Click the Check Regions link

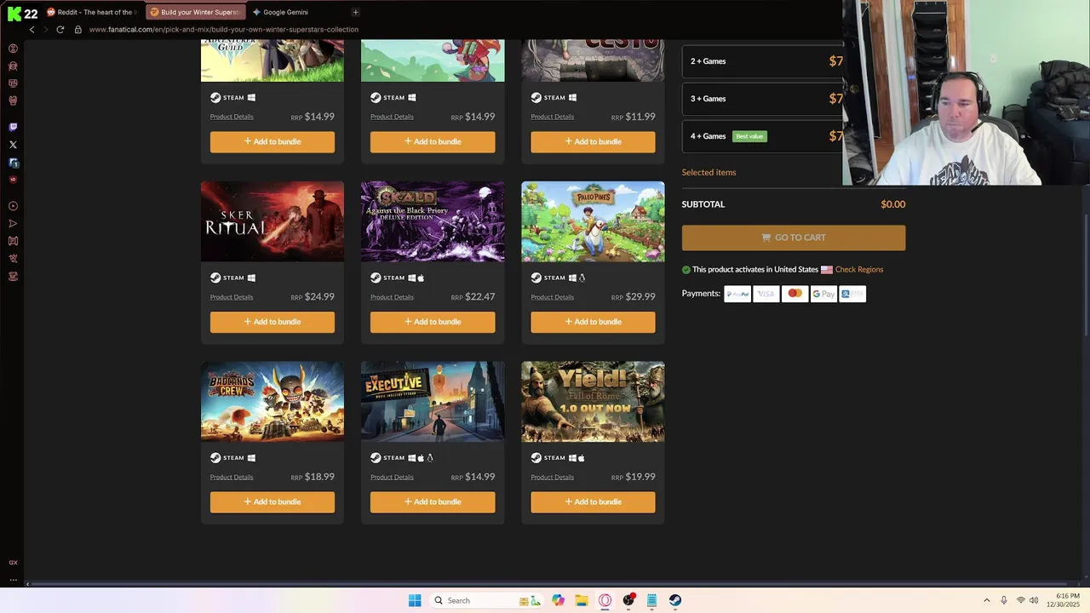[x=859, y=270]
